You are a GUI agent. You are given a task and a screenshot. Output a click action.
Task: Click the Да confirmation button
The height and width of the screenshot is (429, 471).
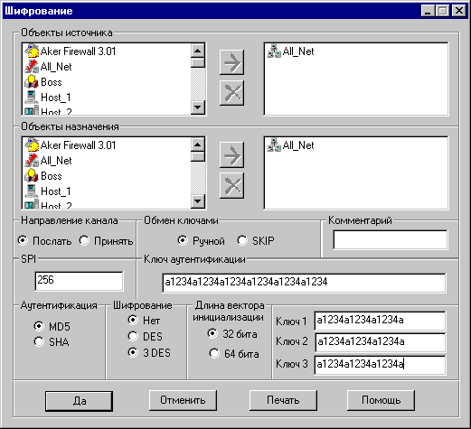79,401
